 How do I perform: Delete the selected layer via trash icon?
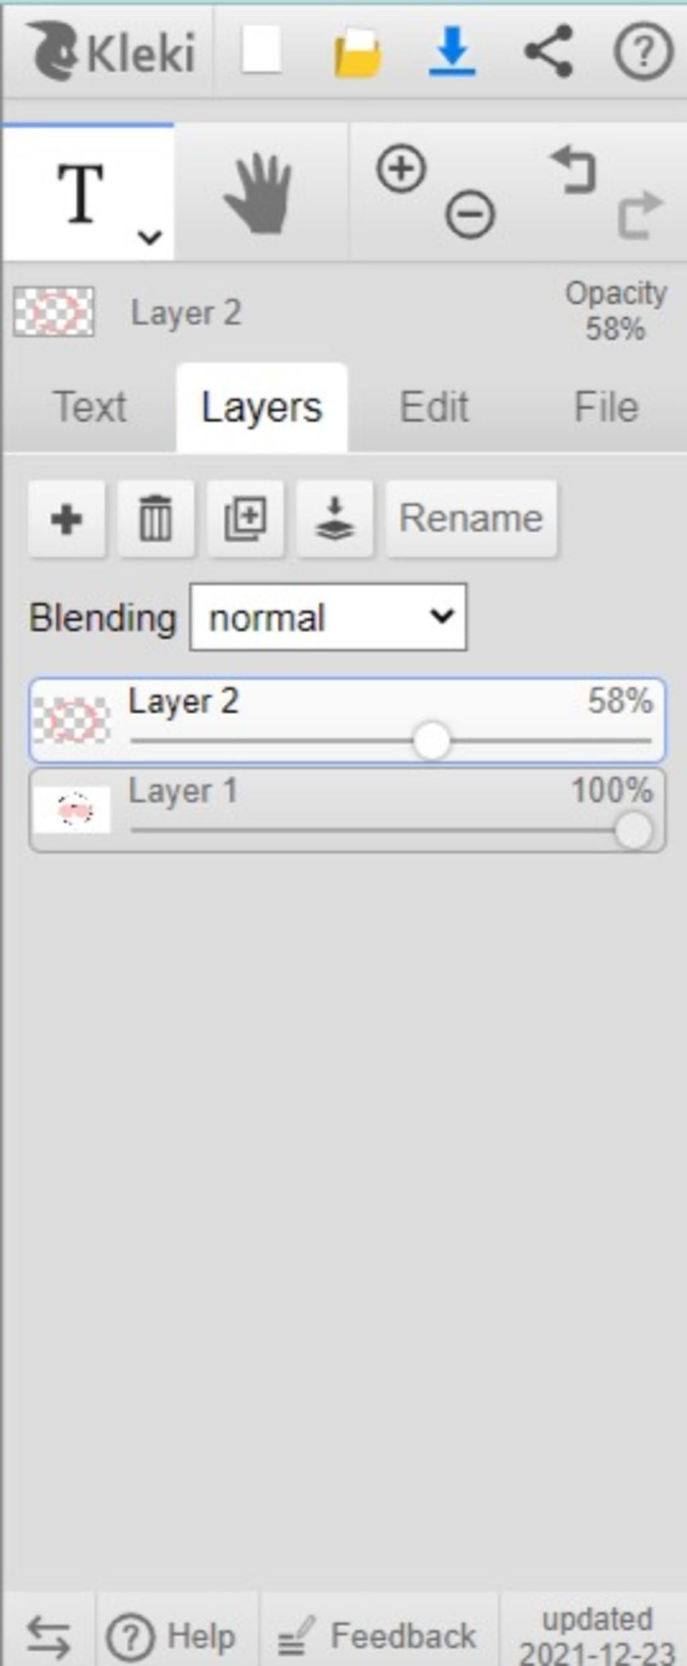click(156, 519)
